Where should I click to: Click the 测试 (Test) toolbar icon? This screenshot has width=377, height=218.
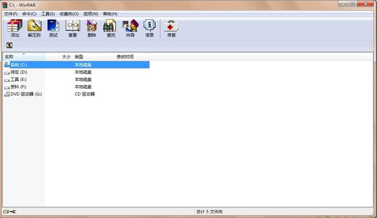[x=53, y=26]
